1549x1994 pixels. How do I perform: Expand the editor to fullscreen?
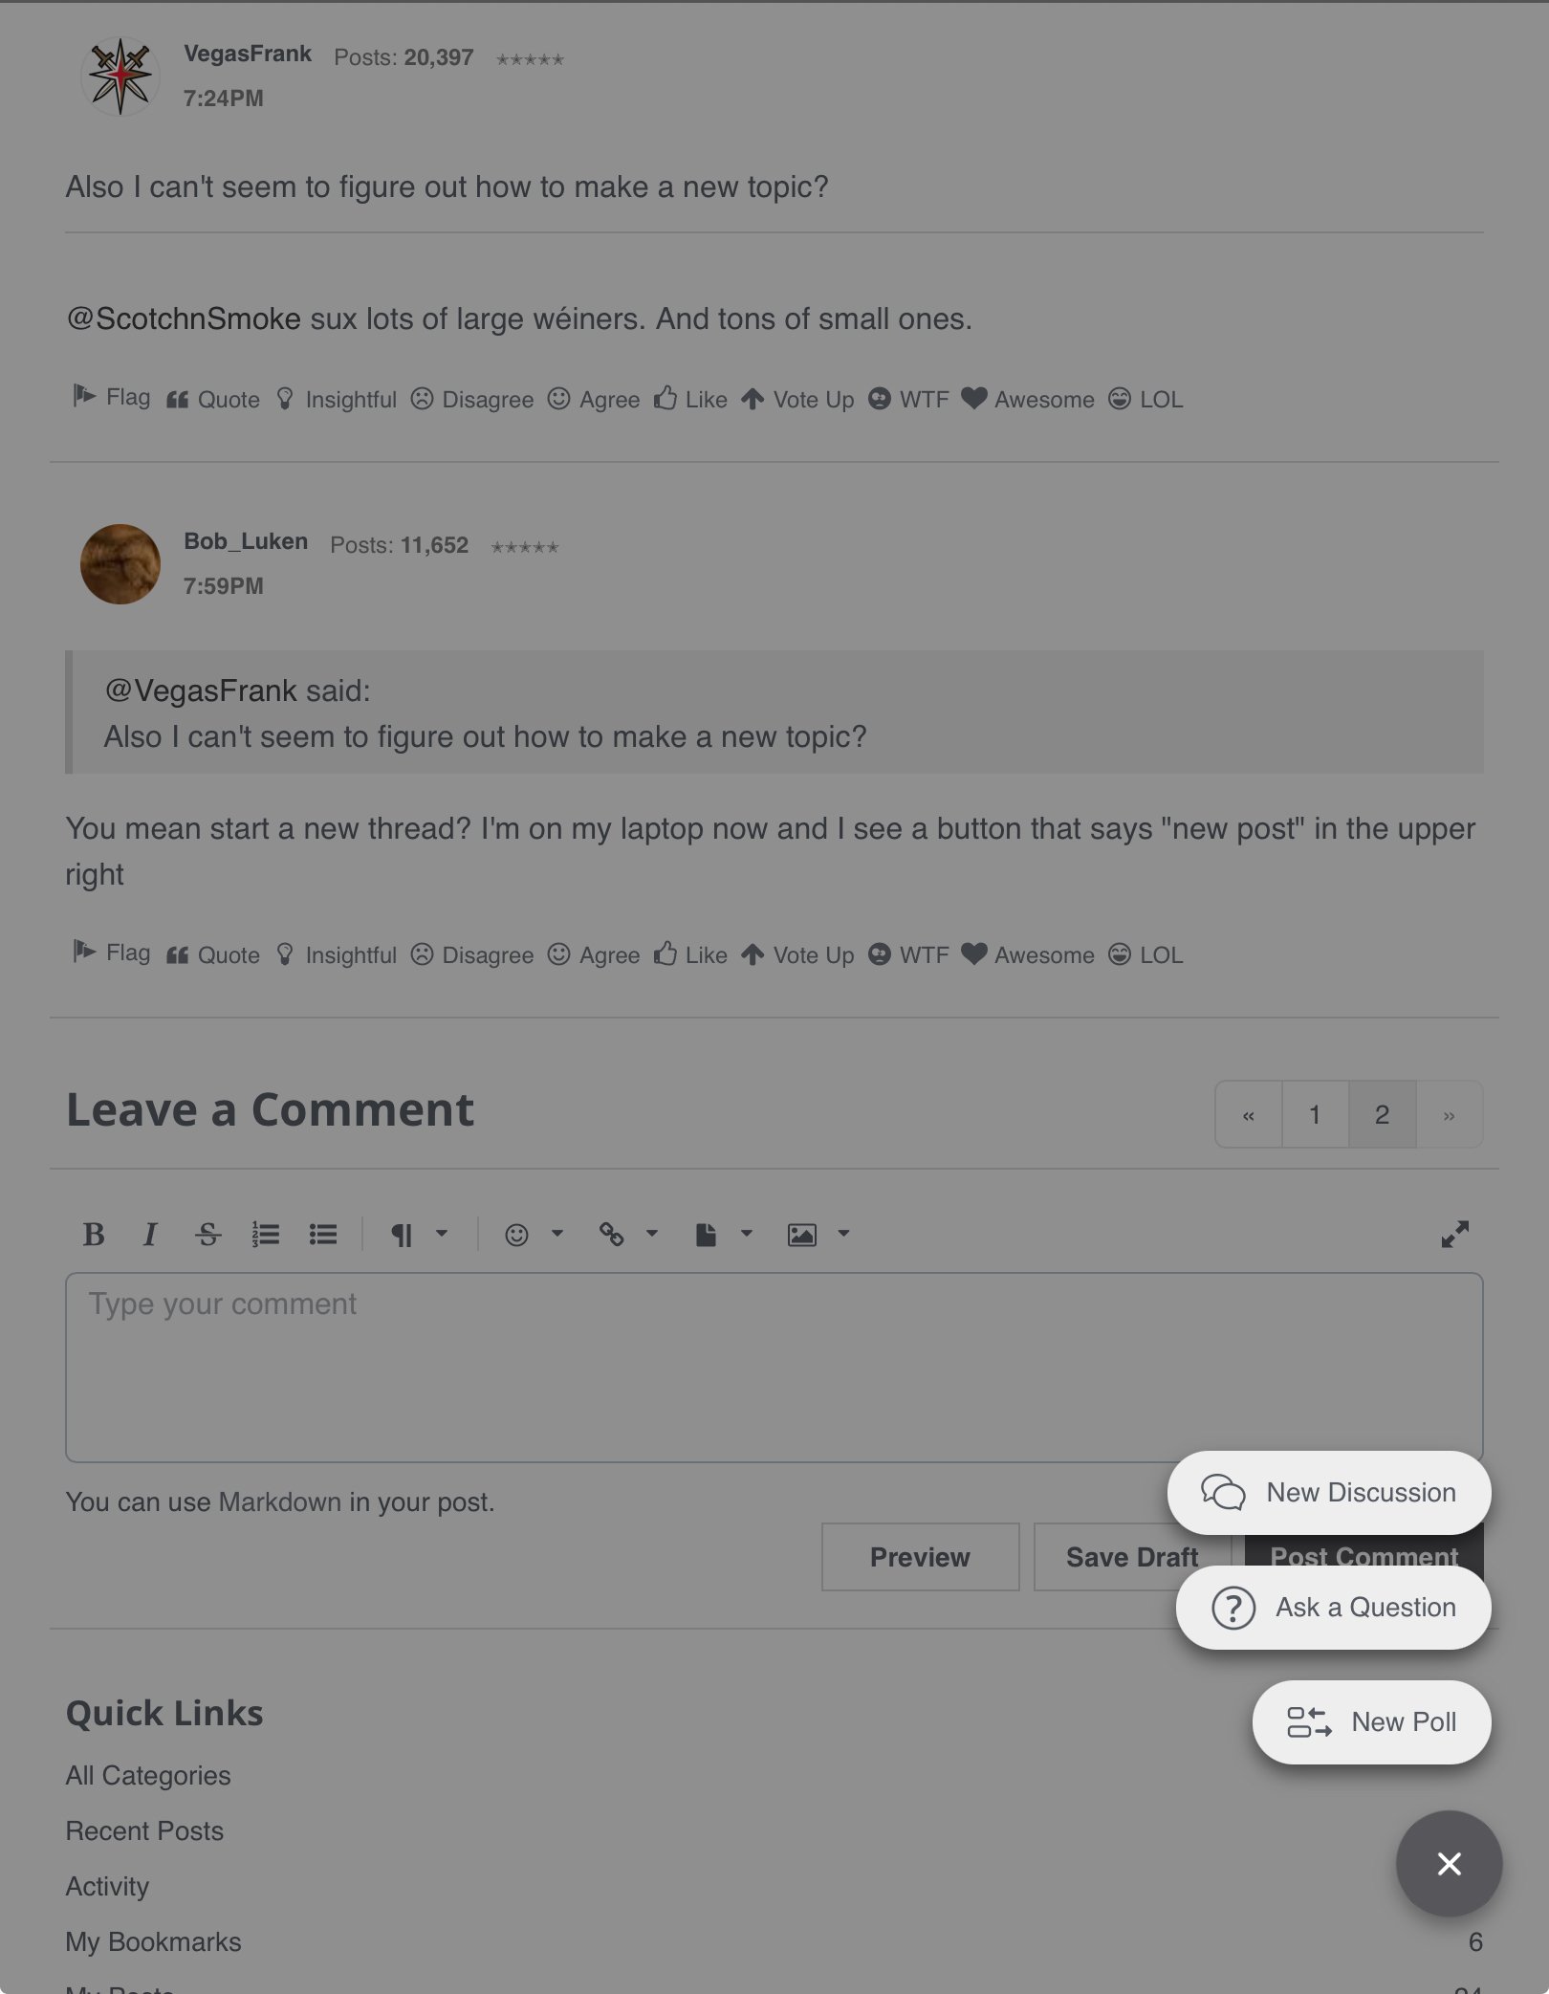1454,1235
